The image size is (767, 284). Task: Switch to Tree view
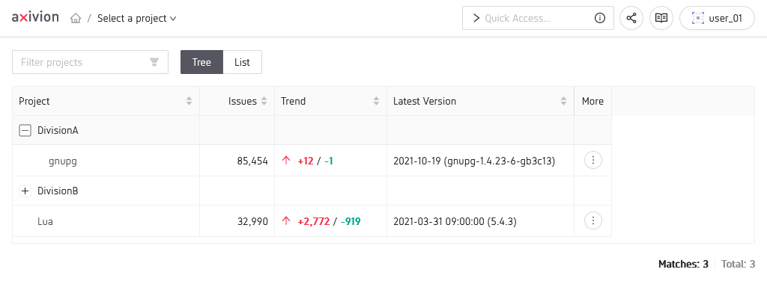(201, 62)
